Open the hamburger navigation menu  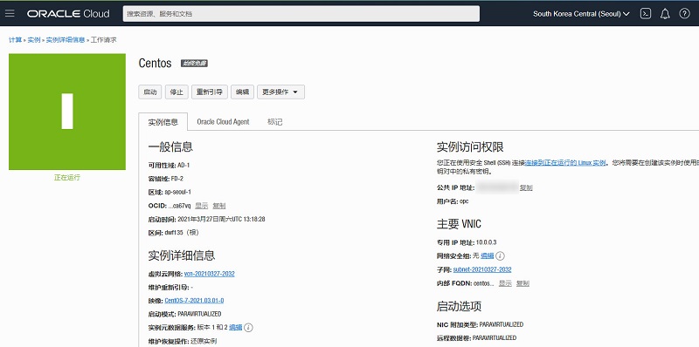point(10,13)
